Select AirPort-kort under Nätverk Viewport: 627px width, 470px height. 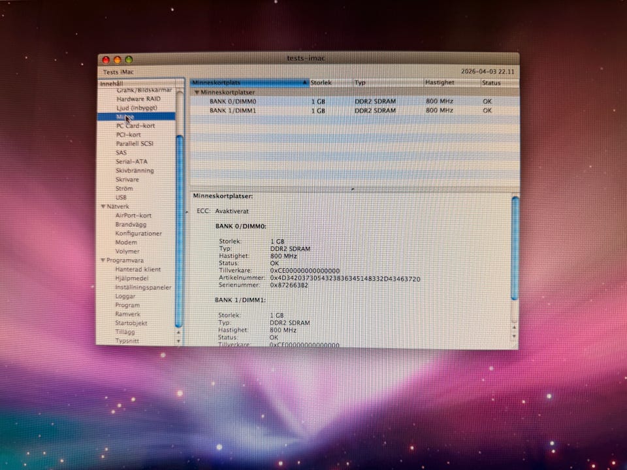point(133,215)
